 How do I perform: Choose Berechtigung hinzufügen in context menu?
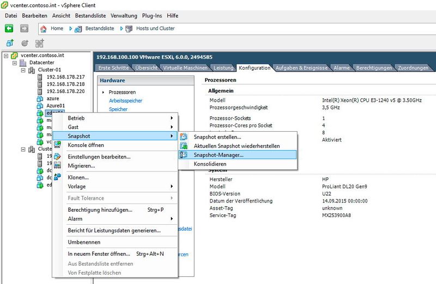115,209
